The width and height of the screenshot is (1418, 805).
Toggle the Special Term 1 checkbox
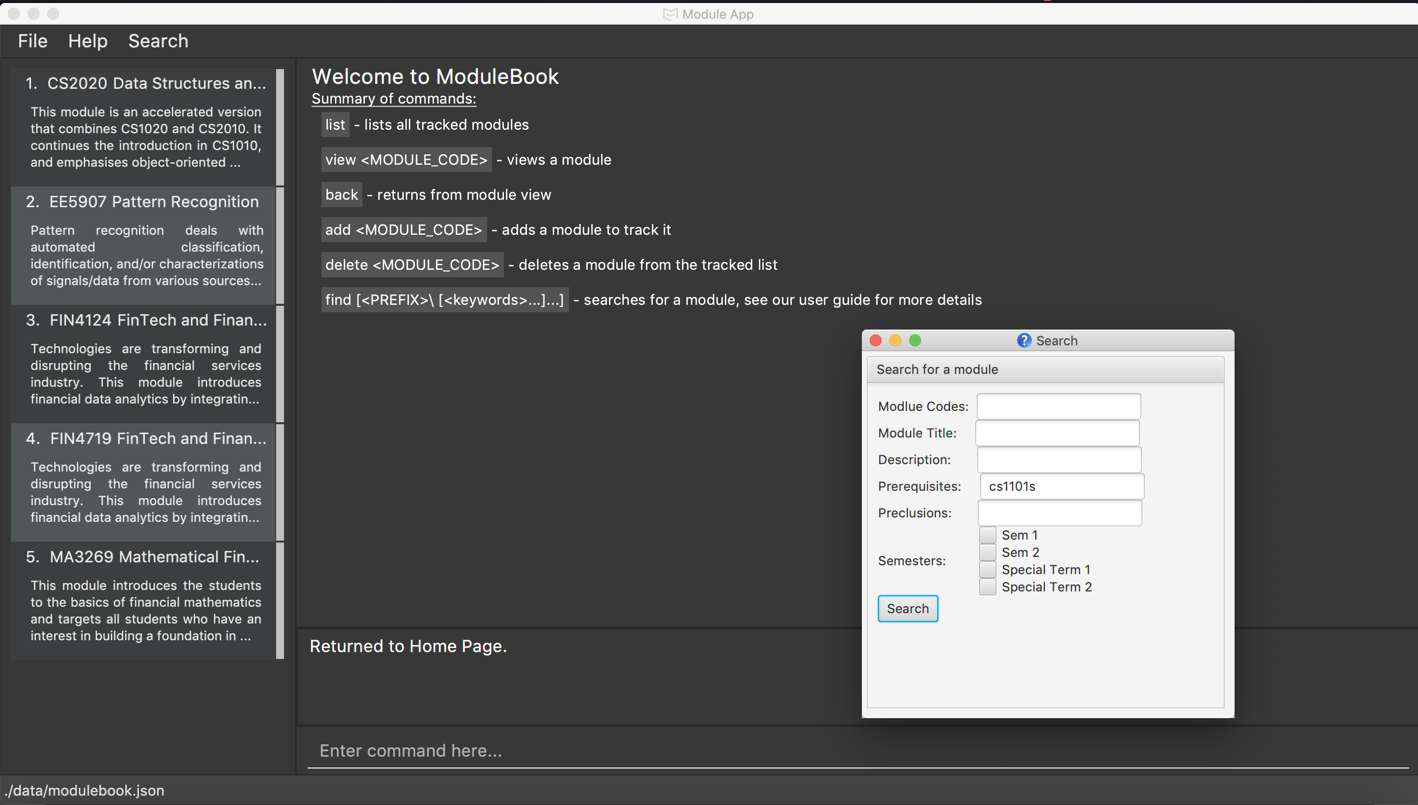point(988,569)
